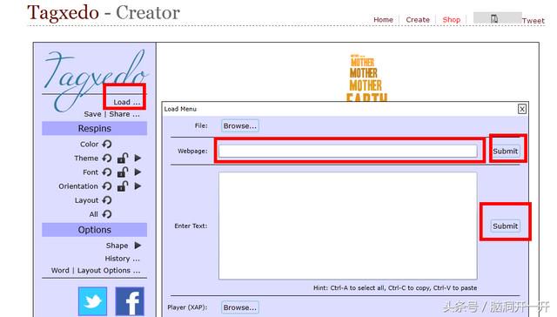Expand the Shape options arrow
The height and width of the screenshot is (317, 557).
138,246
